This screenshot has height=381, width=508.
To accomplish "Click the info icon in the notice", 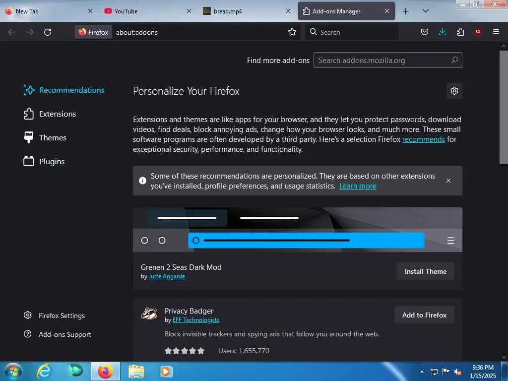I will click(x=142, y=181).
